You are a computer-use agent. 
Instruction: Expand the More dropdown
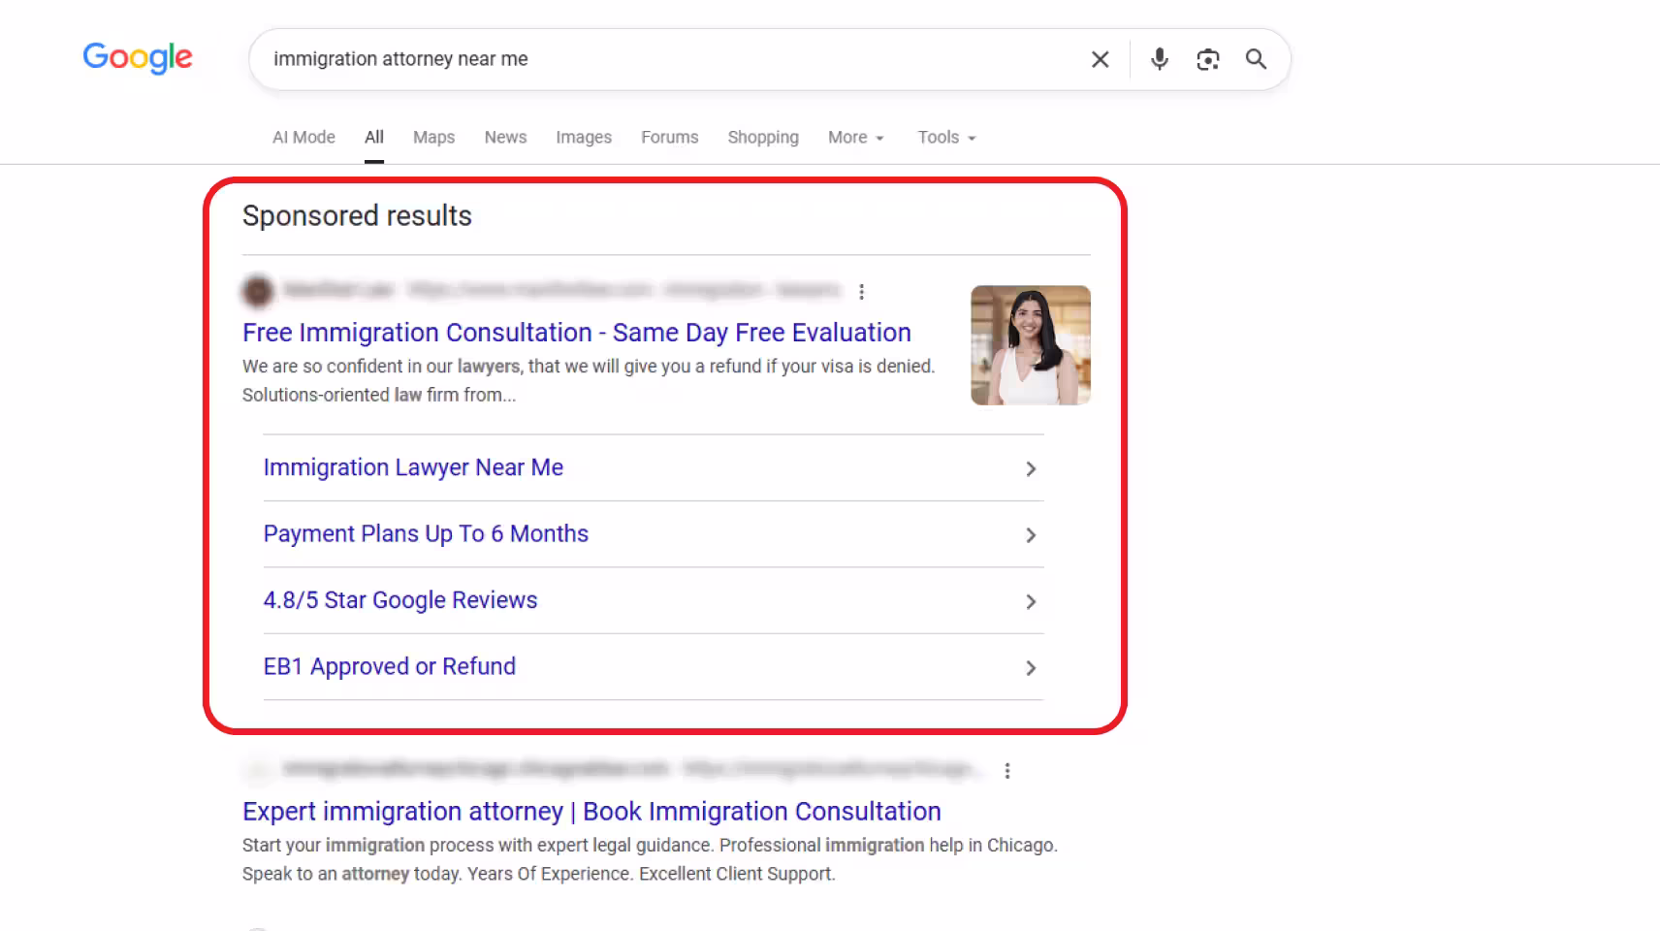point(856,137)
